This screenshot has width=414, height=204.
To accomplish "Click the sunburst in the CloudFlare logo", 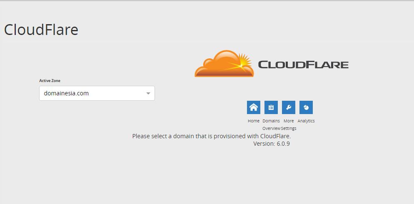I will (243, 62).
